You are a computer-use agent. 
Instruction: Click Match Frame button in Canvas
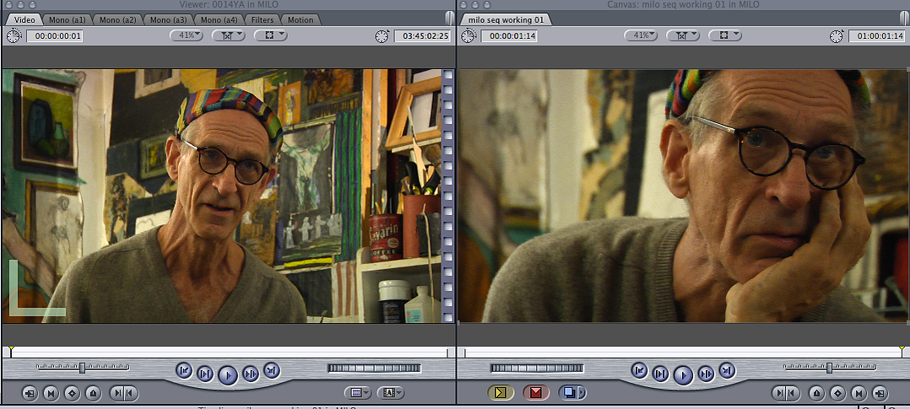tap(880, 393)
